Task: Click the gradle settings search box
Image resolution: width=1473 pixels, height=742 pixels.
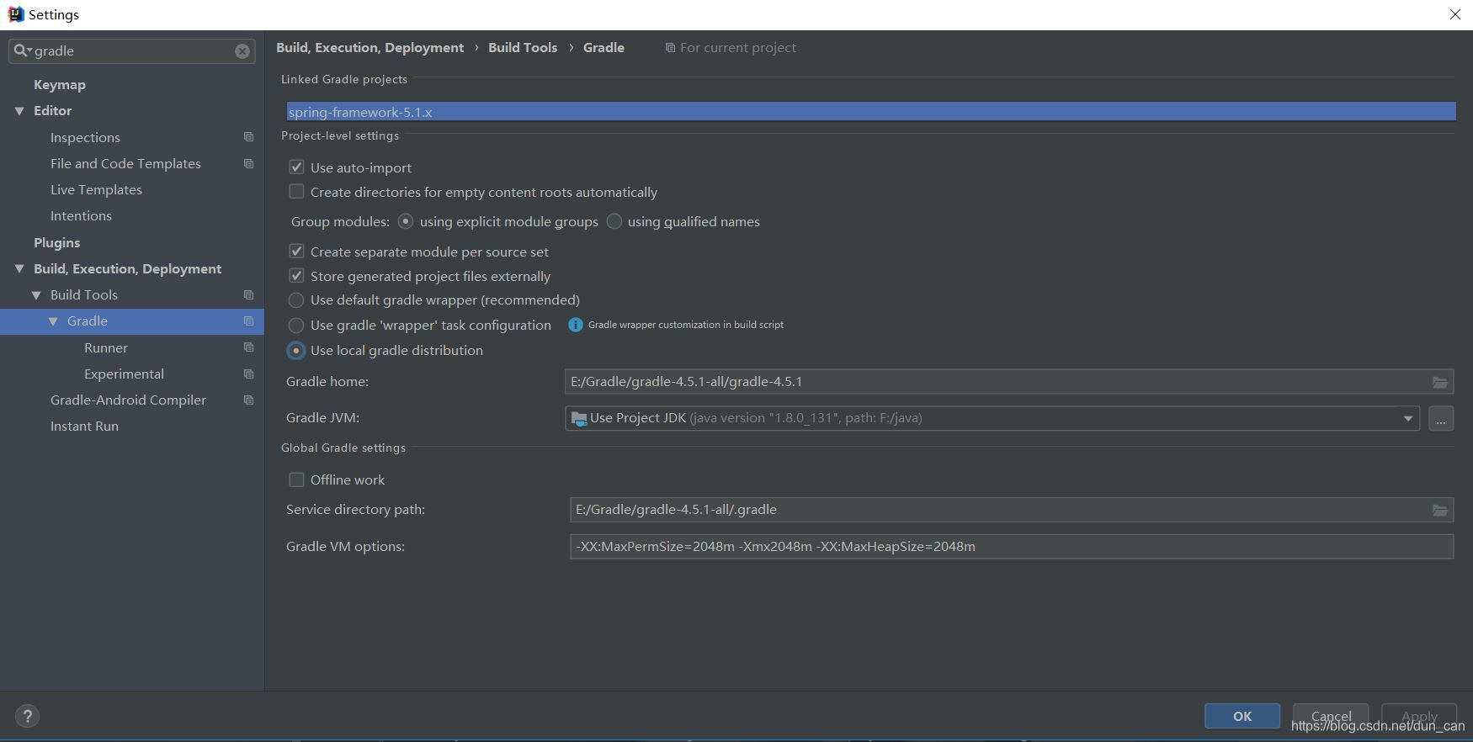Action: point(132,51)
